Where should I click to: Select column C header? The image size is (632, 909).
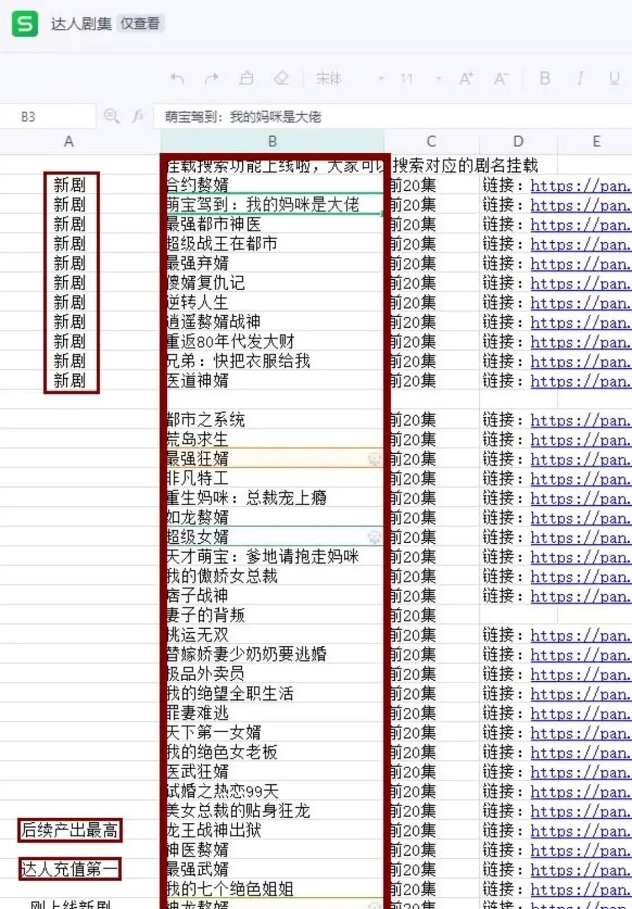click(431, 142)
